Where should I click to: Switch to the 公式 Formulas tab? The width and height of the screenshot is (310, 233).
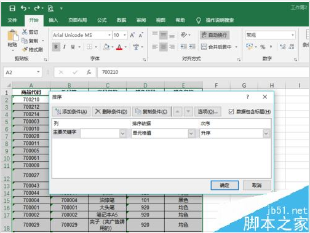coord(102,20)
